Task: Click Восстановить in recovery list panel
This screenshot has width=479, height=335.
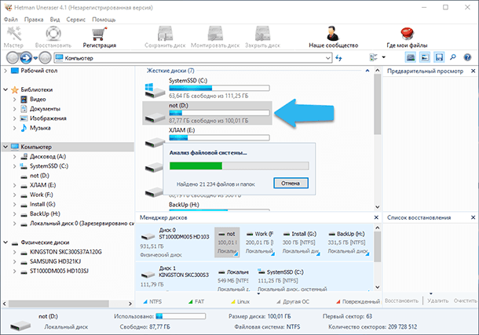Action: click(x=401, y=300)
